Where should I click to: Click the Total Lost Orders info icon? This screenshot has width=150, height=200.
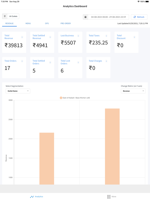pos(78,63)
